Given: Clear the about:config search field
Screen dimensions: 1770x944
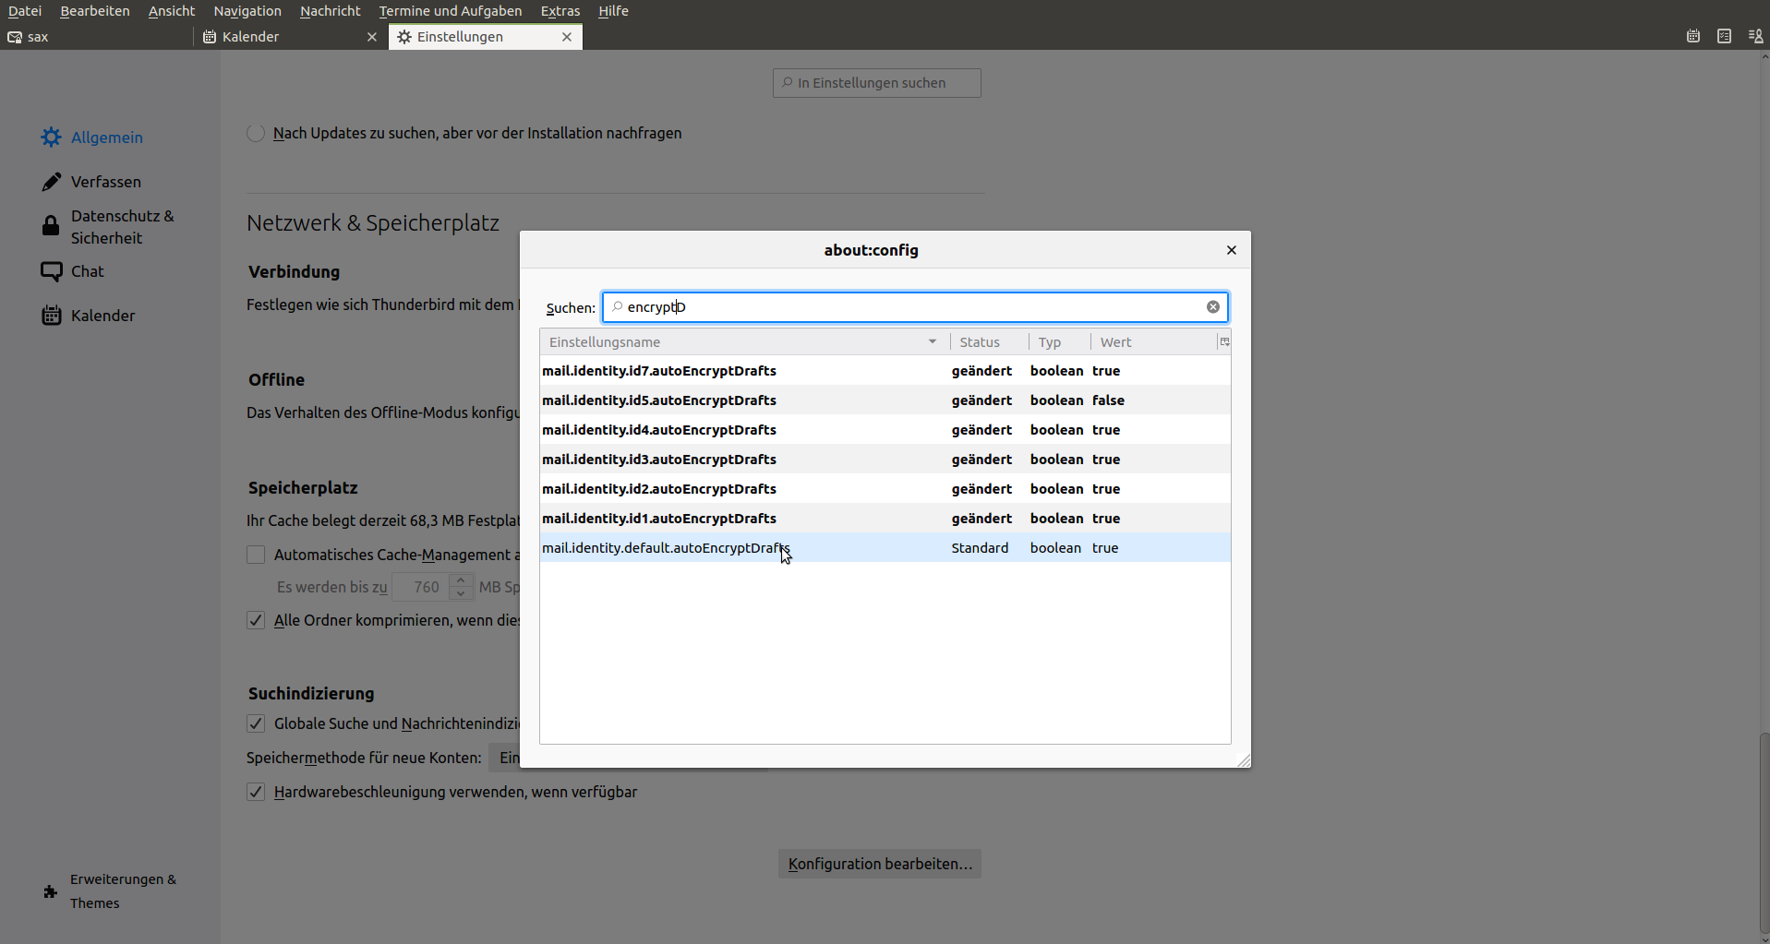Looking at the screenshot, I should tap(1212, 307).
